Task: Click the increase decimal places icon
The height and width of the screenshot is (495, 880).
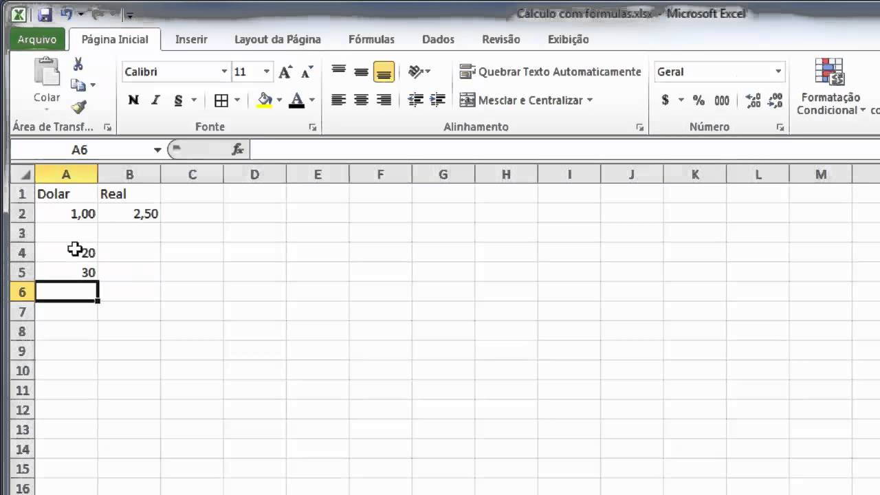Action: 753,100
